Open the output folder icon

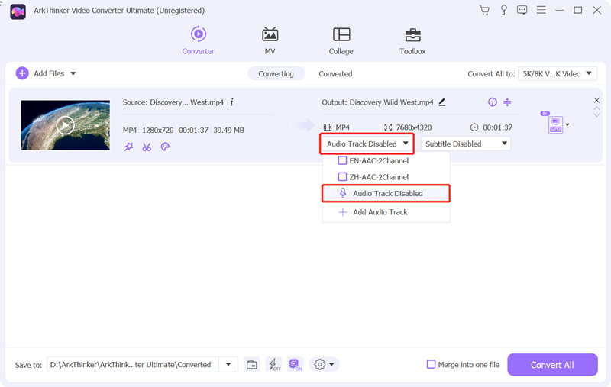(252, 365)
